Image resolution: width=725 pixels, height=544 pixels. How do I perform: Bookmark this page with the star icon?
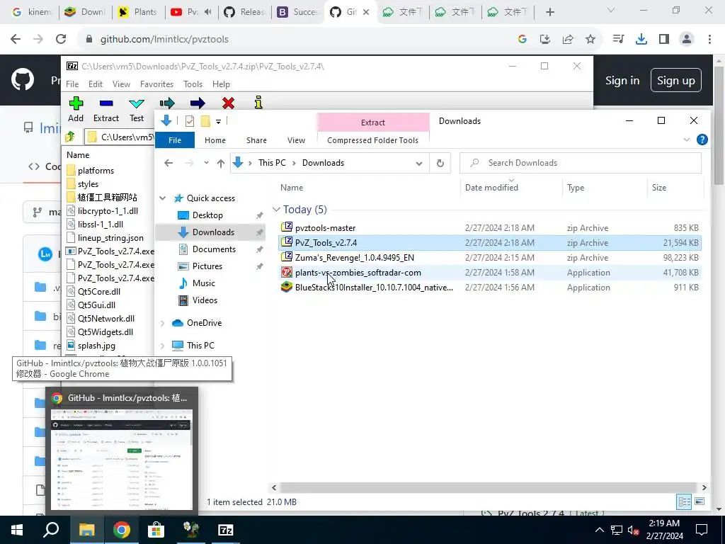coord(590,40)
